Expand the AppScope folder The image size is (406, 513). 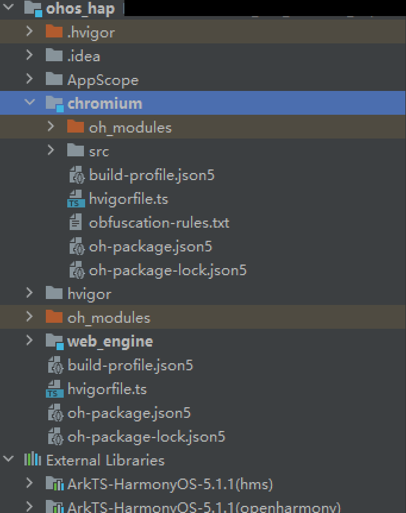click(x=29, y=80)
